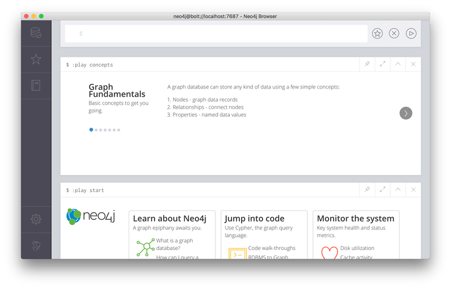
Task: Click 'Code walk-throughs' link
Action: pyautogui.click(x=272, y=248)
